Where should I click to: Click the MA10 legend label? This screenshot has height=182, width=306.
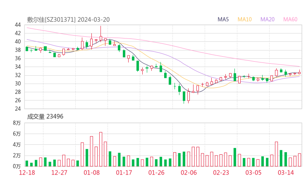click(x=244, y=19)
